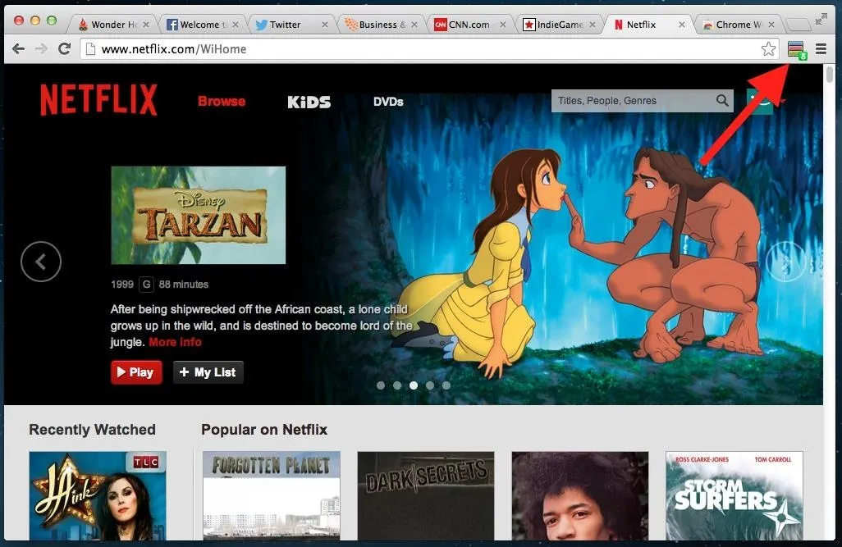Open the Storm Surfers thumbnail
This screenshot has width=842, height=547.
[734, 495]
